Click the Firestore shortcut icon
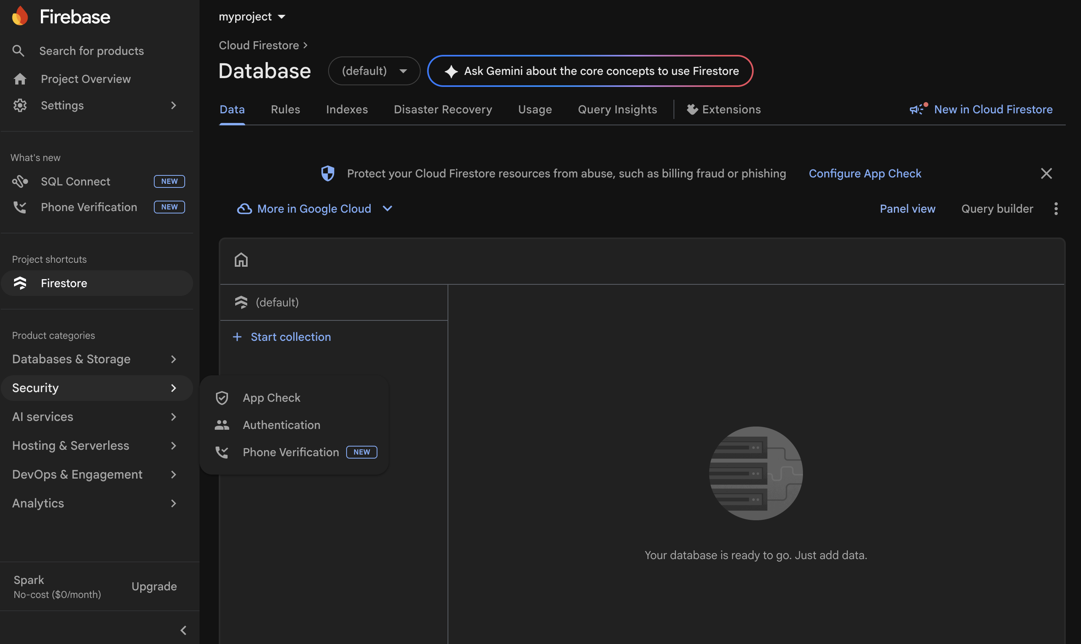Screen dimensions: 1081x644 (20, 284)
